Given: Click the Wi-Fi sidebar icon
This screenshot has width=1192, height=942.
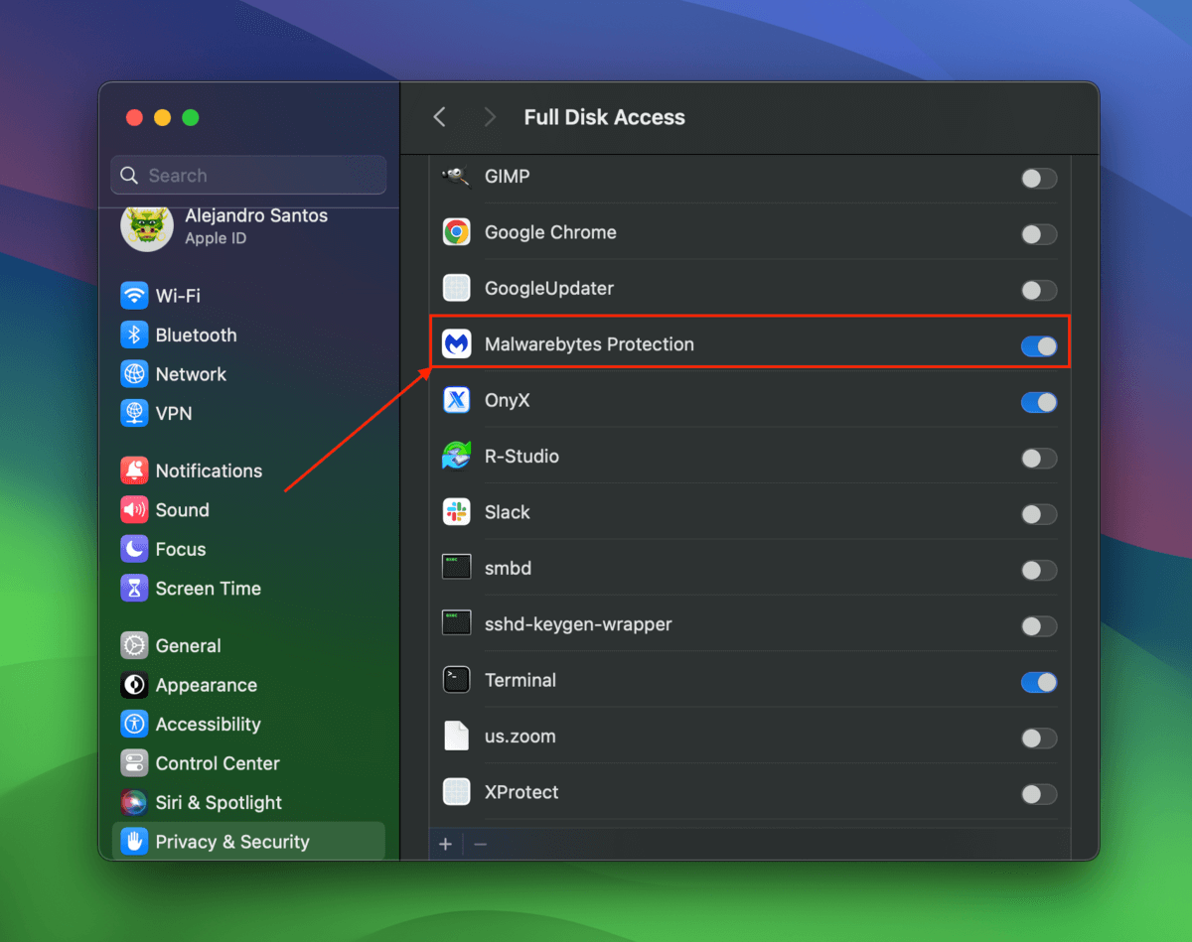Looking at the screenshot, I should [x=134, y=296].
